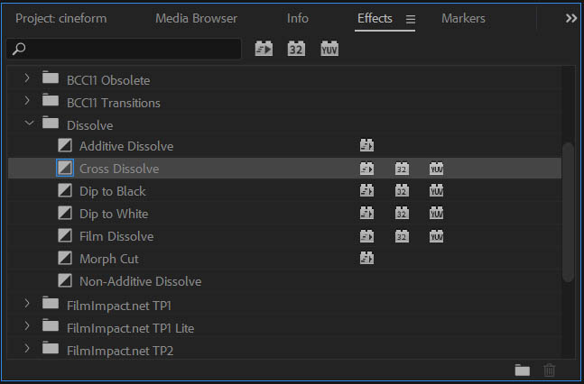This screenshot has height=384, width=584.
Task: Select the Non-Additive Dissolve label
Action: coord(141,281)
